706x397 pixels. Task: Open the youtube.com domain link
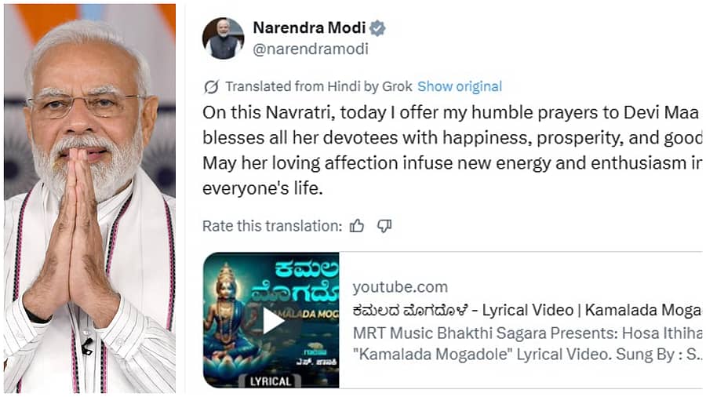400,287
